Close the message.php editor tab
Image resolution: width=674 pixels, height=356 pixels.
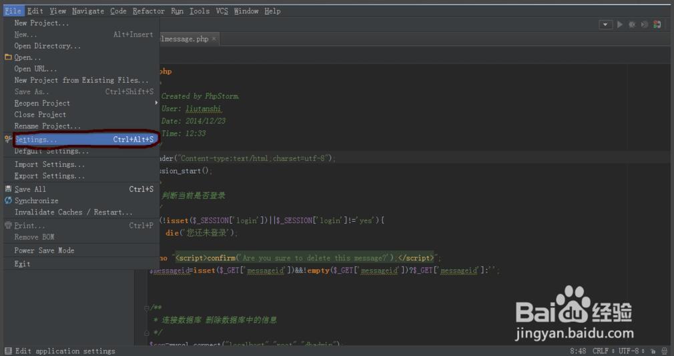[214, 39]
